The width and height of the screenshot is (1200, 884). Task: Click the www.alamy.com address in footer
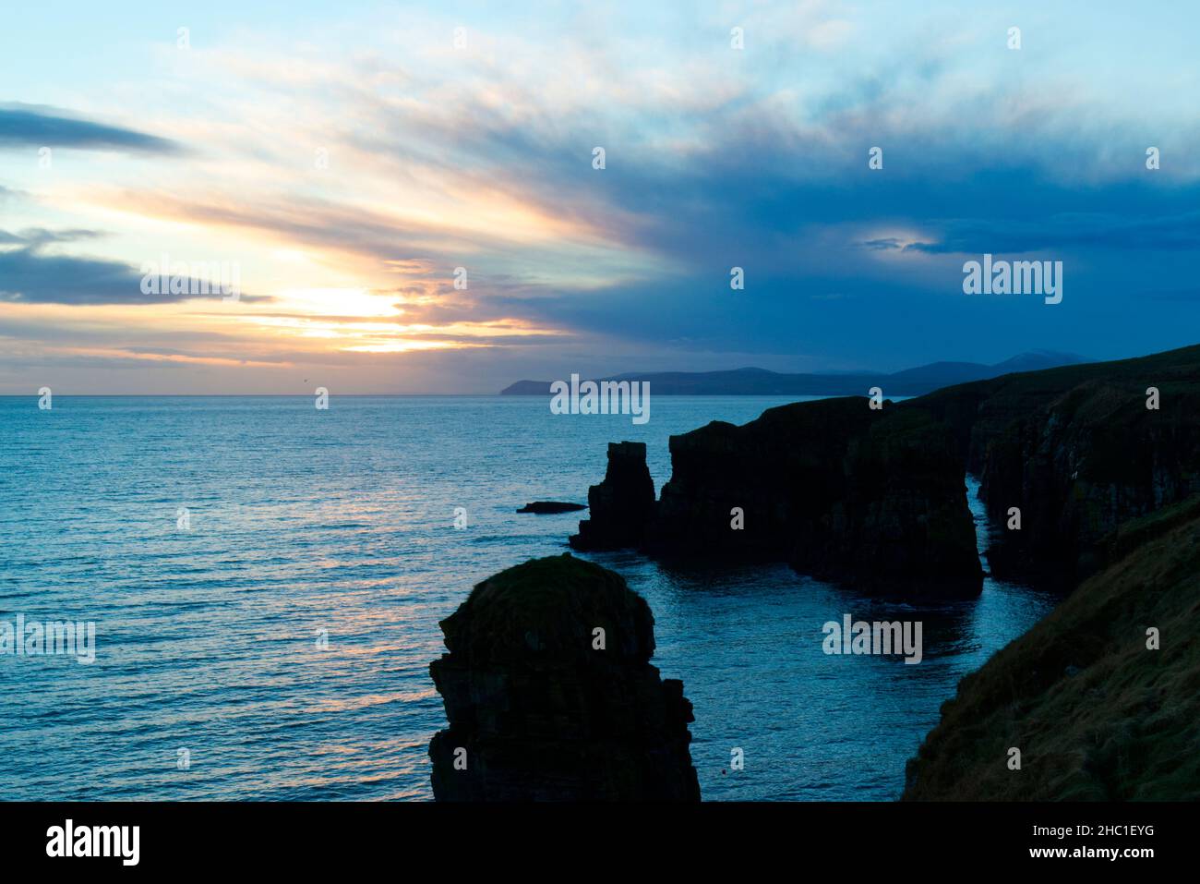click(x=1092, y=853)
